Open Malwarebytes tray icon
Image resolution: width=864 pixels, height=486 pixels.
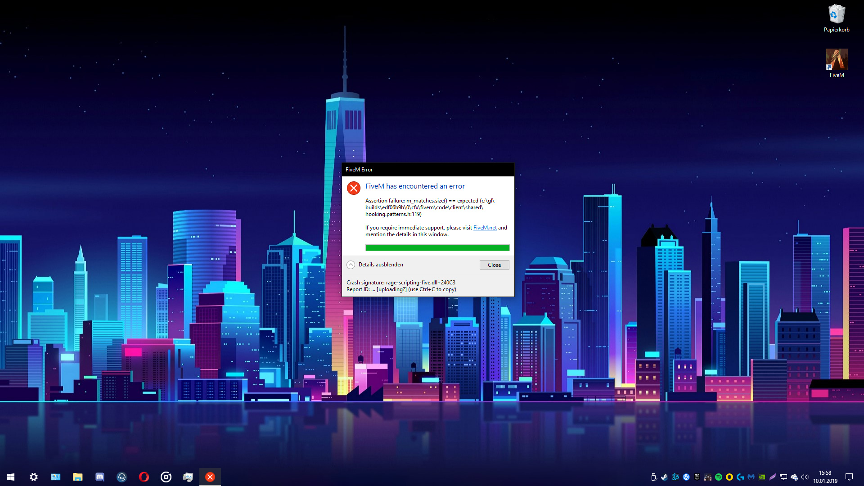click(x=751, y=477)
